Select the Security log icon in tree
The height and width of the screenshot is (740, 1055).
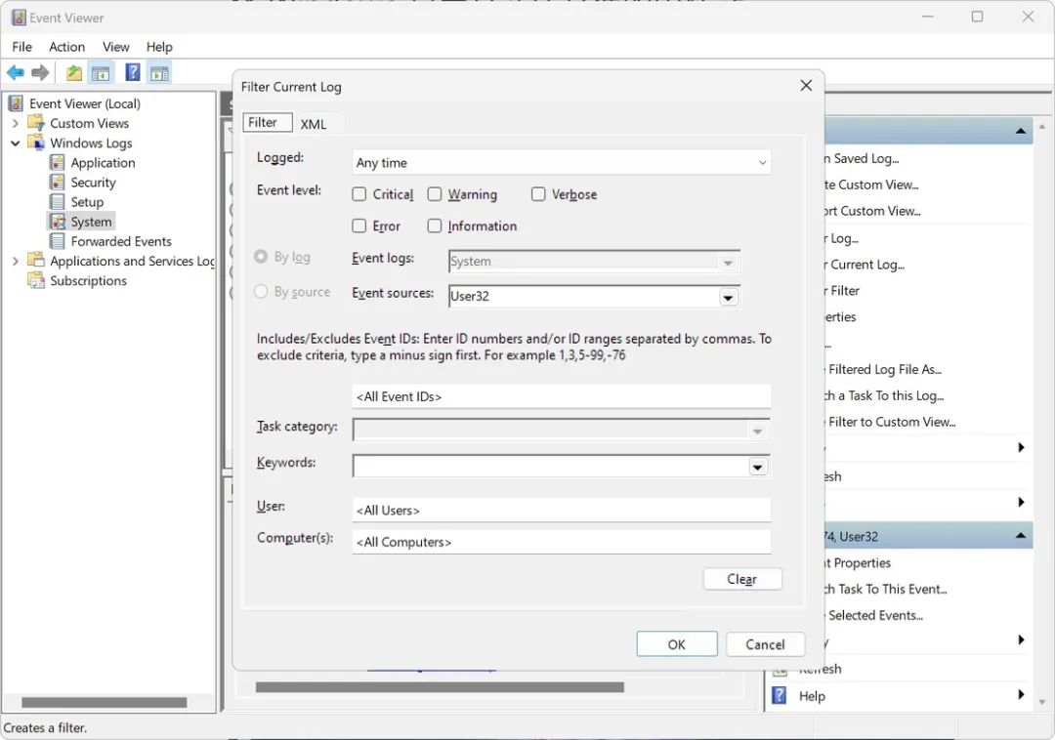(x=58, y=183)
